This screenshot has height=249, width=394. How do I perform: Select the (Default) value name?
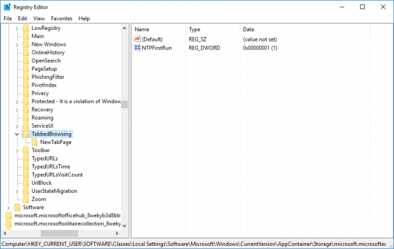click(x=153, y=39)
